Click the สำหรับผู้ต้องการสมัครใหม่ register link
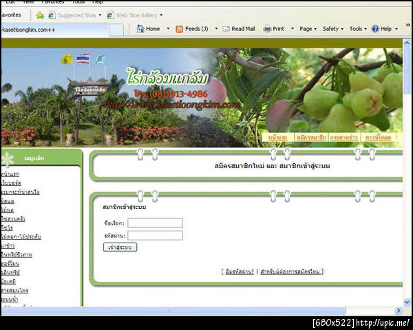 [x=290, y=271]
